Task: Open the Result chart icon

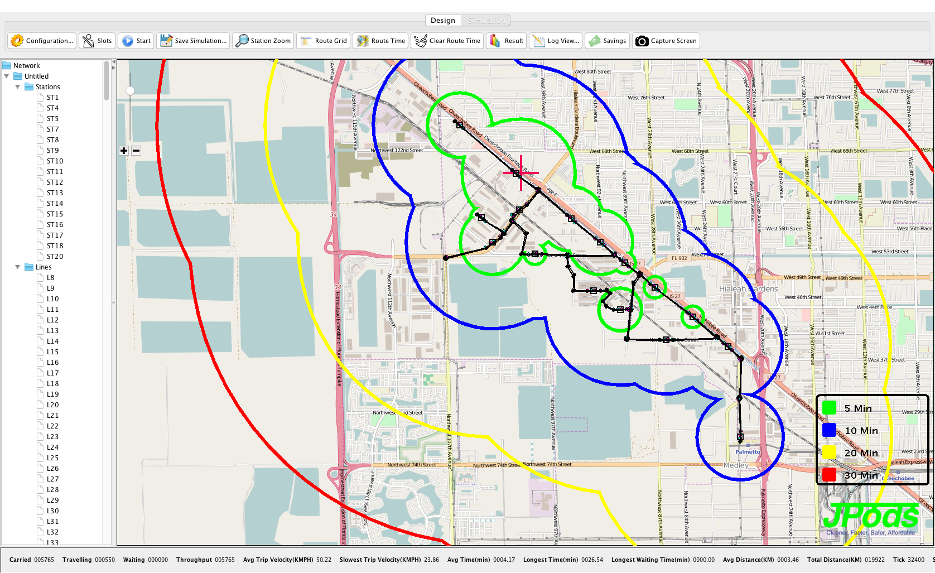Action: tap(495, 41)
